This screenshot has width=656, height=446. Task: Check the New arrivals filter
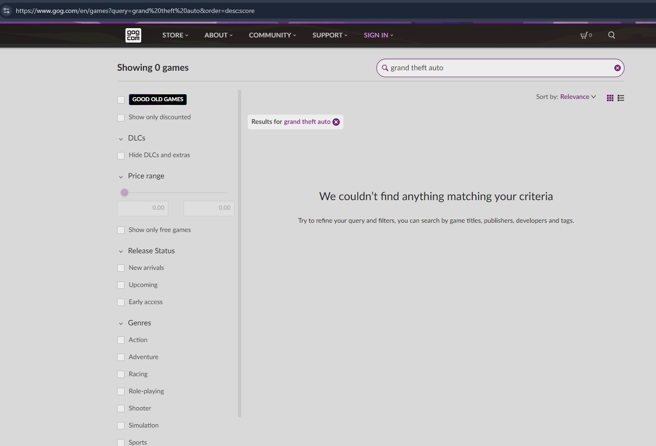pos(121,268)
